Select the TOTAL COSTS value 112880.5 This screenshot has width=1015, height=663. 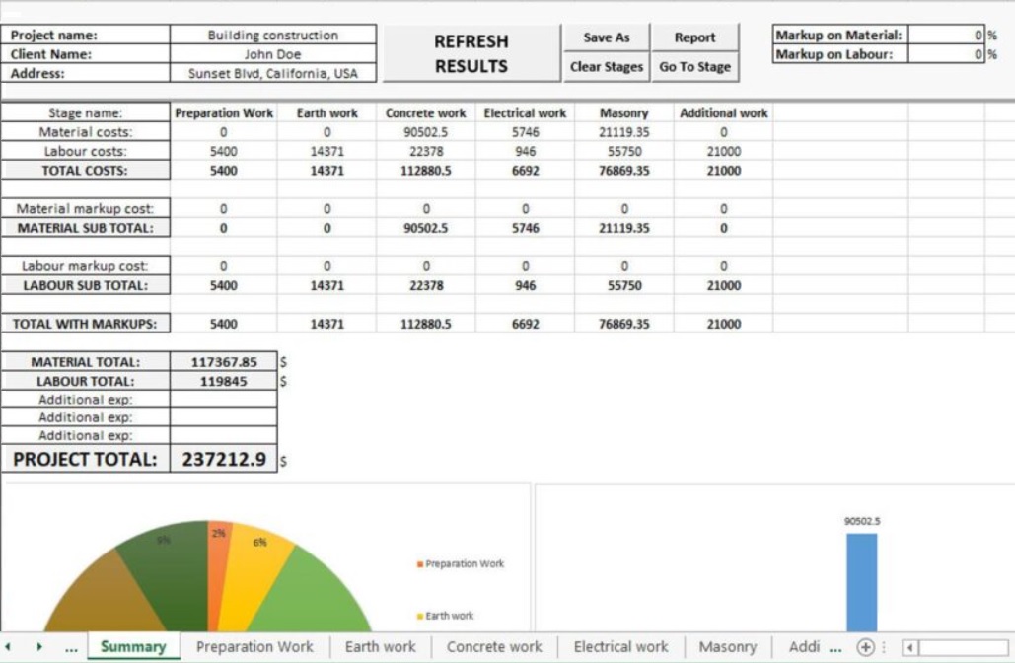click(x=425, y=171)
